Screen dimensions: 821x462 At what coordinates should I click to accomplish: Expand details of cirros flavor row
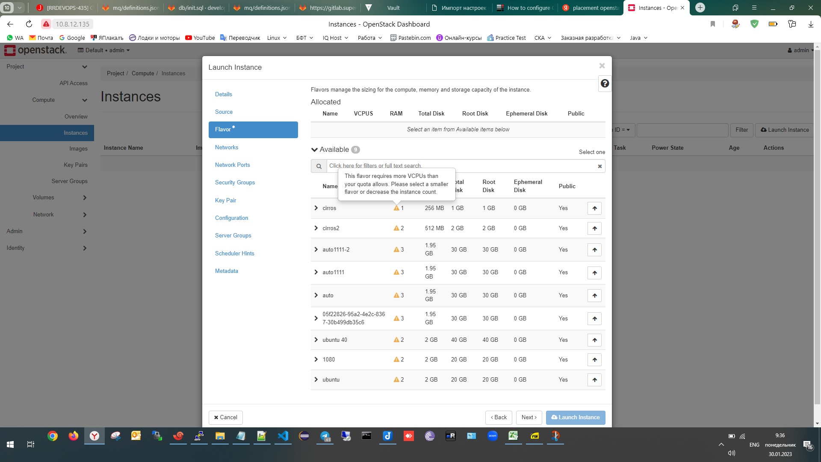pyautogui.click(x=316, y=208)
